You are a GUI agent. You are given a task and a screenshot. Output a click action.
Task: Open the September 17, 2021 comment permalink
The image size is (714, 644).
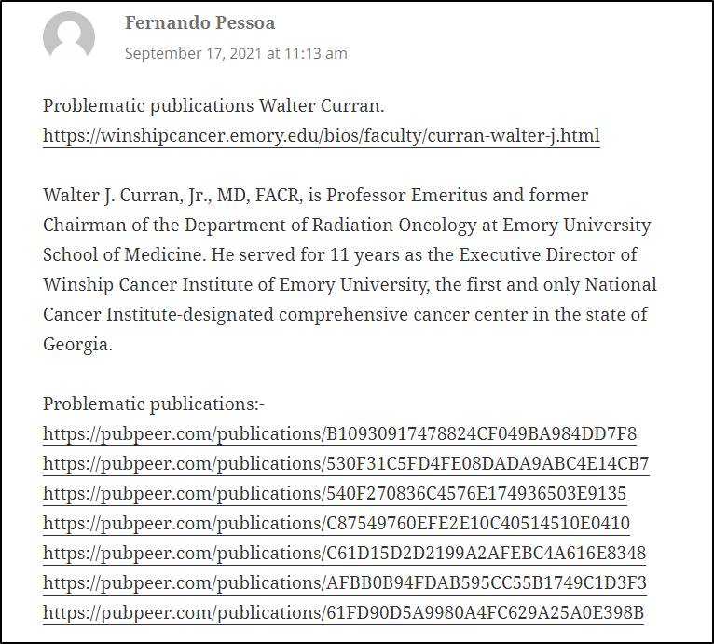coord(236,53)
